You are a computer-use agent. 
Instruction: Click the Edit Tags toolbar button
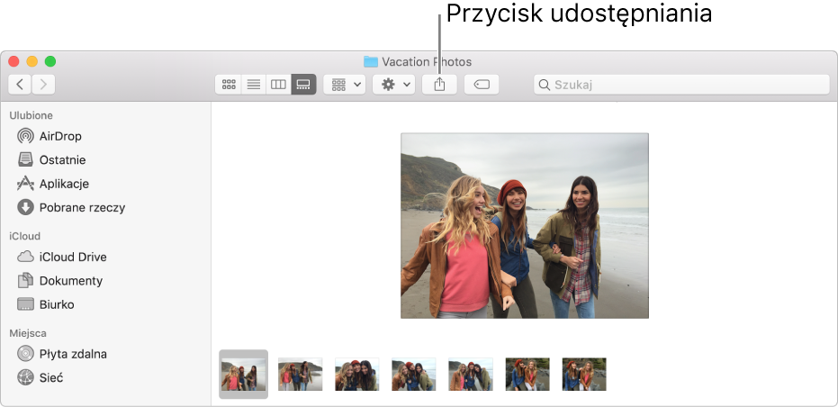click(482, 85)
